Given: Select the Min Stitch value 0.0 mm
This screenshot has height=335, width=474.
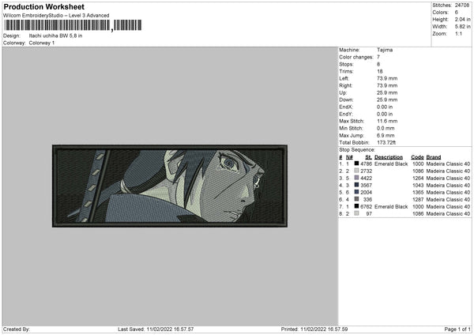Looking at the screenshot, I should 386,128.
